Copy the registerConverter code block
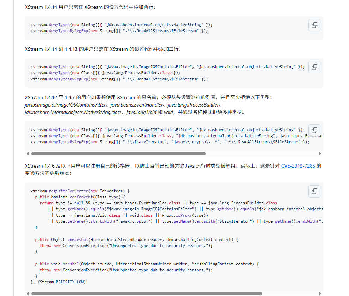 pyautogui.click(x=314, y=191)
